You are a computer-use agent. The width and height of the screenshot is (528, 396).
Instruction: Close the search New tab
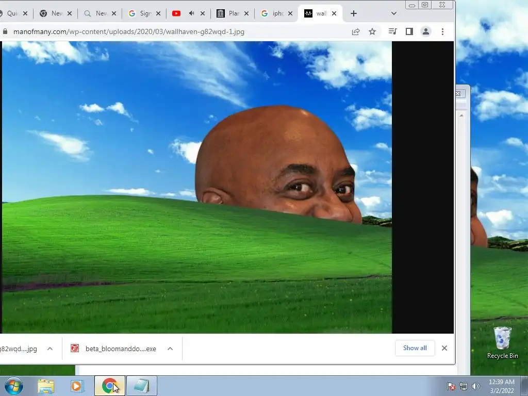[114, 13]
